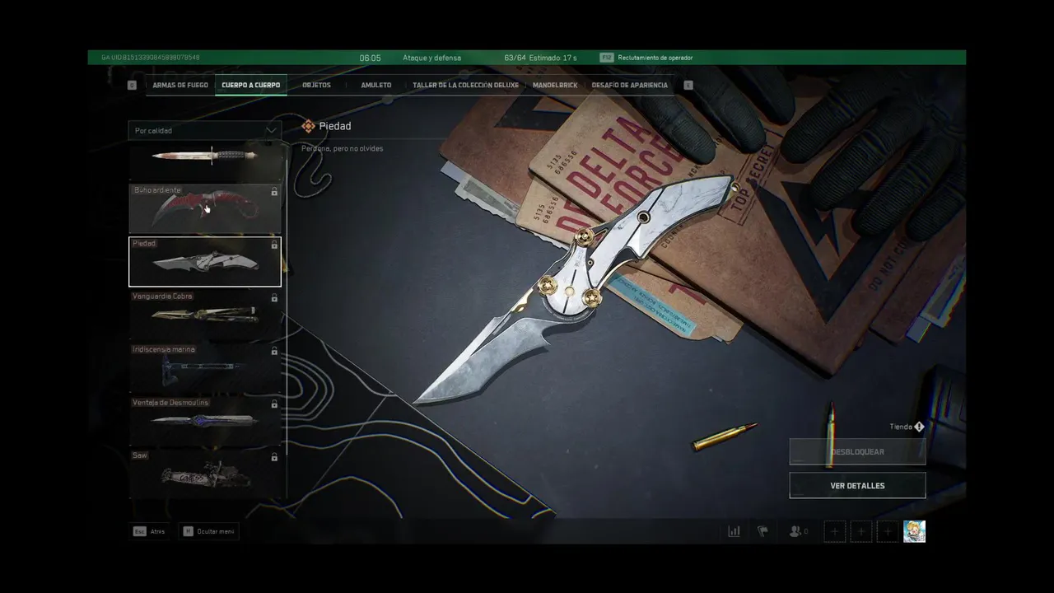Open Taller de la colección deluxe tab
This screenshot has height=593, width=1054.
(465, 85)
